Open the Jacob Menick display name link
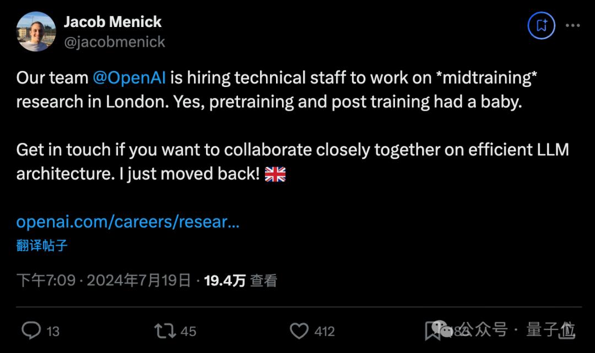595x353 pixels. click(113, 22)
